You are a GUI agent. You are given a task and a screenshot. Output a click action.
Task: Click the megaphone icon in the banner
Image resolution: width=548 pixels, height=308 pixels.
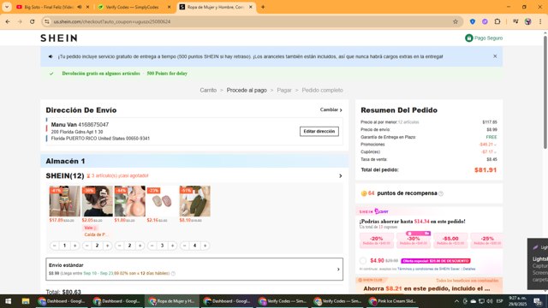(51, 56)
